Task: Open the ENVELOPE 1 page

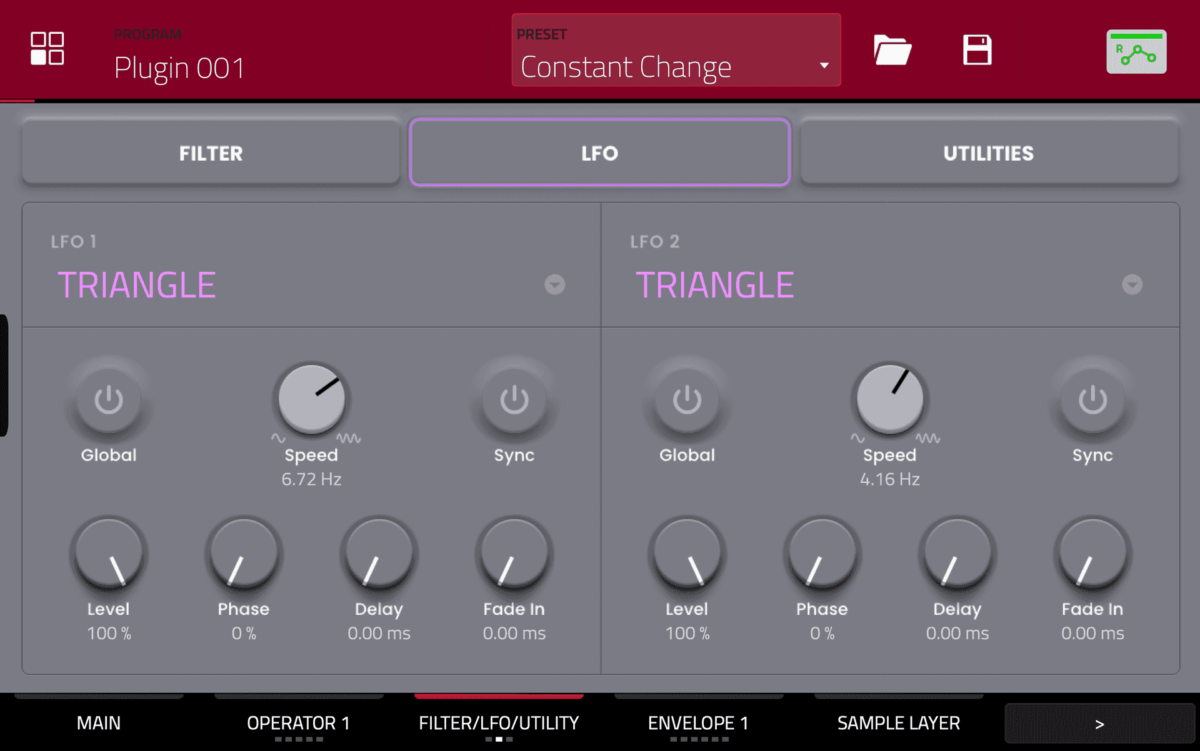Action: point(698,723)
